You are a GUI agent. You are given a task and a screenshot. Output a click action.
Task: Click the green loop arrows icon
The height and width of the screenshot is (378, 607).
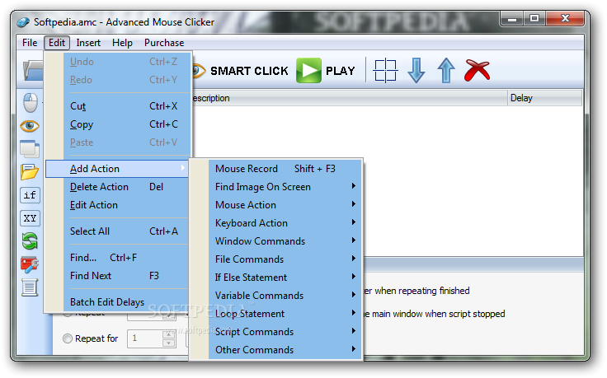(30, 241)
